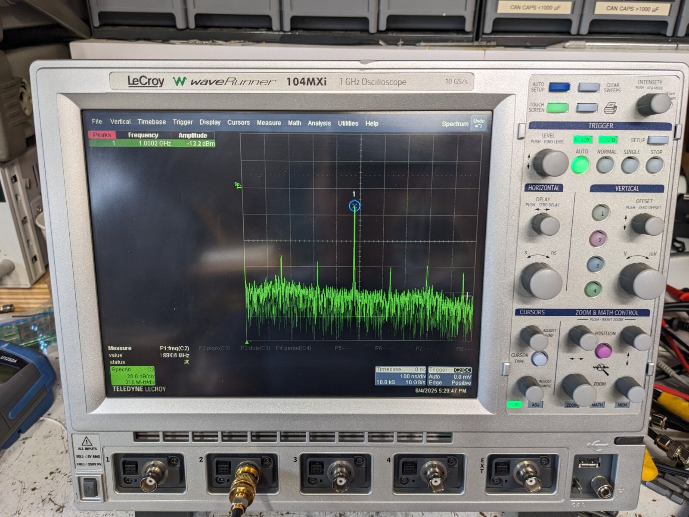This screenshot has width=689, height=517.
Task: Tap peak marker 1 on the spectrum
Action: click(x=354, y=206)
